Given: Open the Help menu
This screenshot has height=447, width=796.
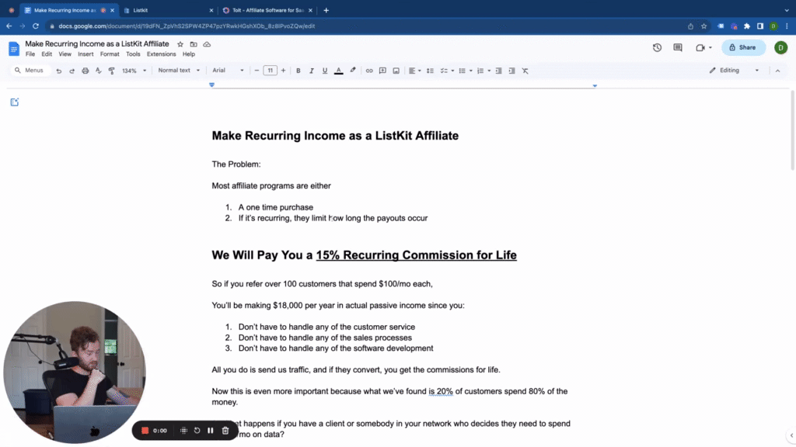Looking at the screenshot, I should tap(189, 54).
